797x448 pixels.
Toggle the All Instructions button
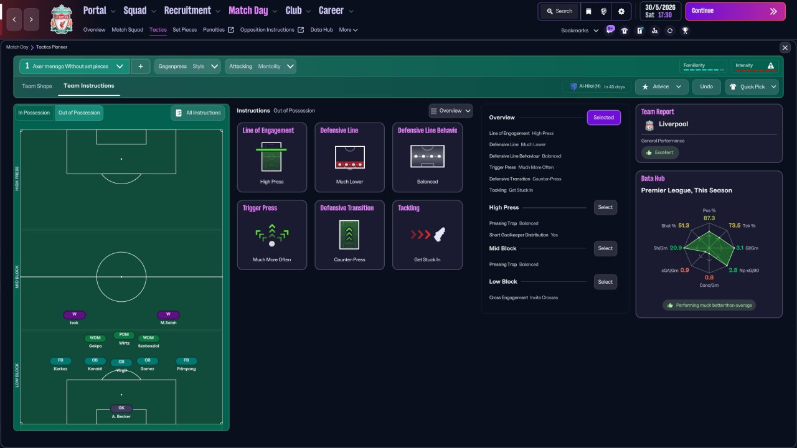[x=198, y=113]
